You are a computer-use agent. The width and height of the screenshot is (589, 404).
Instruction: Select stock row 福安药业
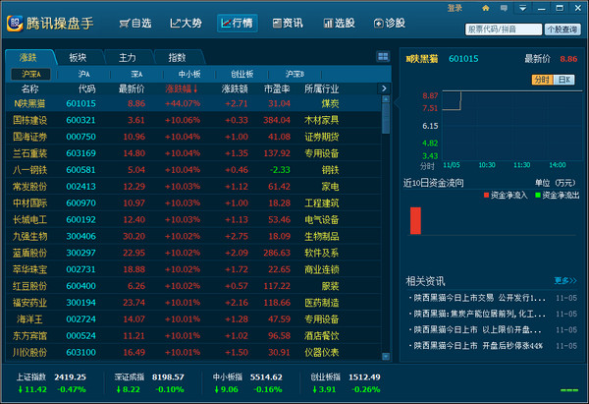click(x=193, y=303)
